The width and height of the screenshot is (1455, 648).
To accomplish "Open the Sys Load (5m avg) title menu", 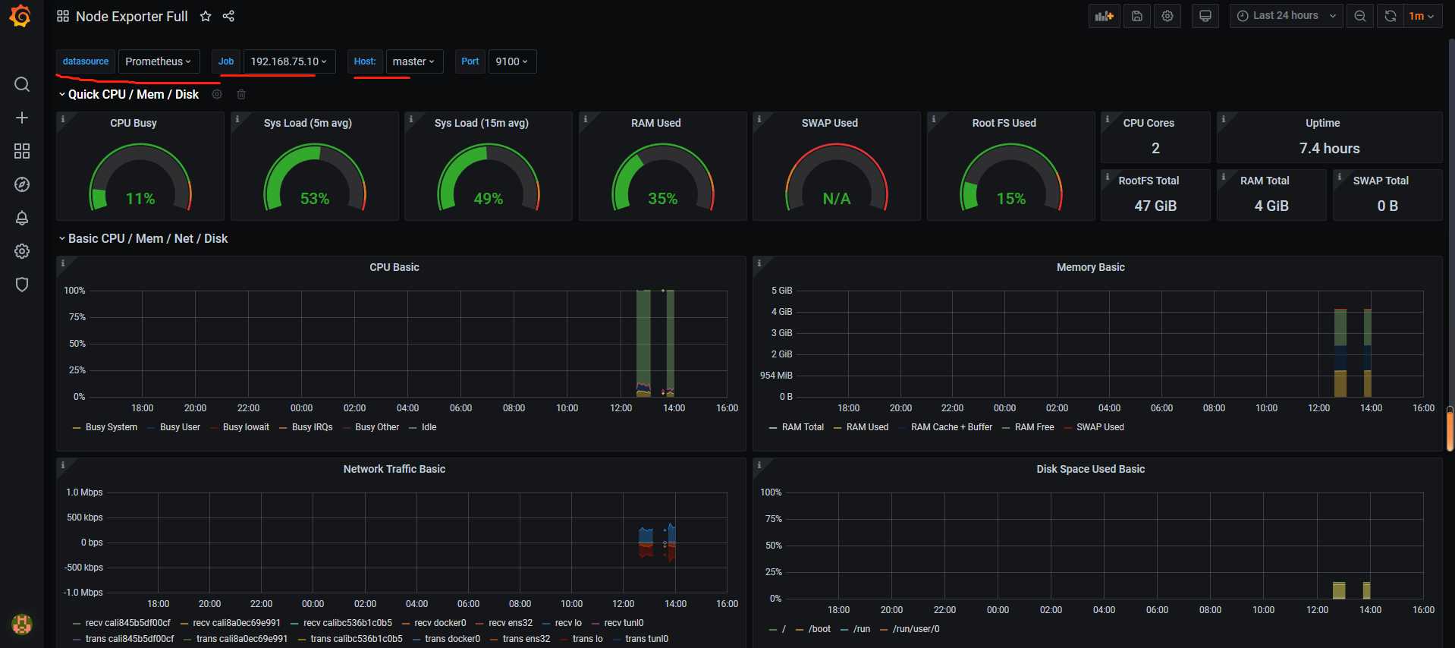I will 308,123.
